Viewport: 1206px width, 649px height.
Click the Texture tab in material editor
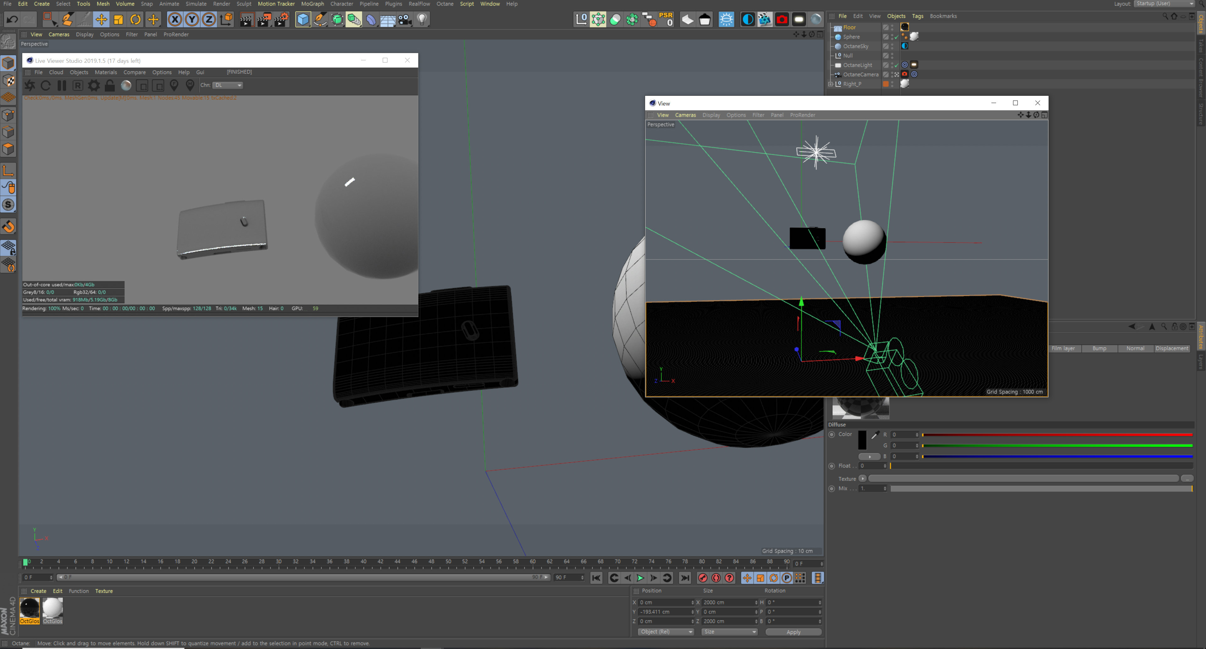102,591
